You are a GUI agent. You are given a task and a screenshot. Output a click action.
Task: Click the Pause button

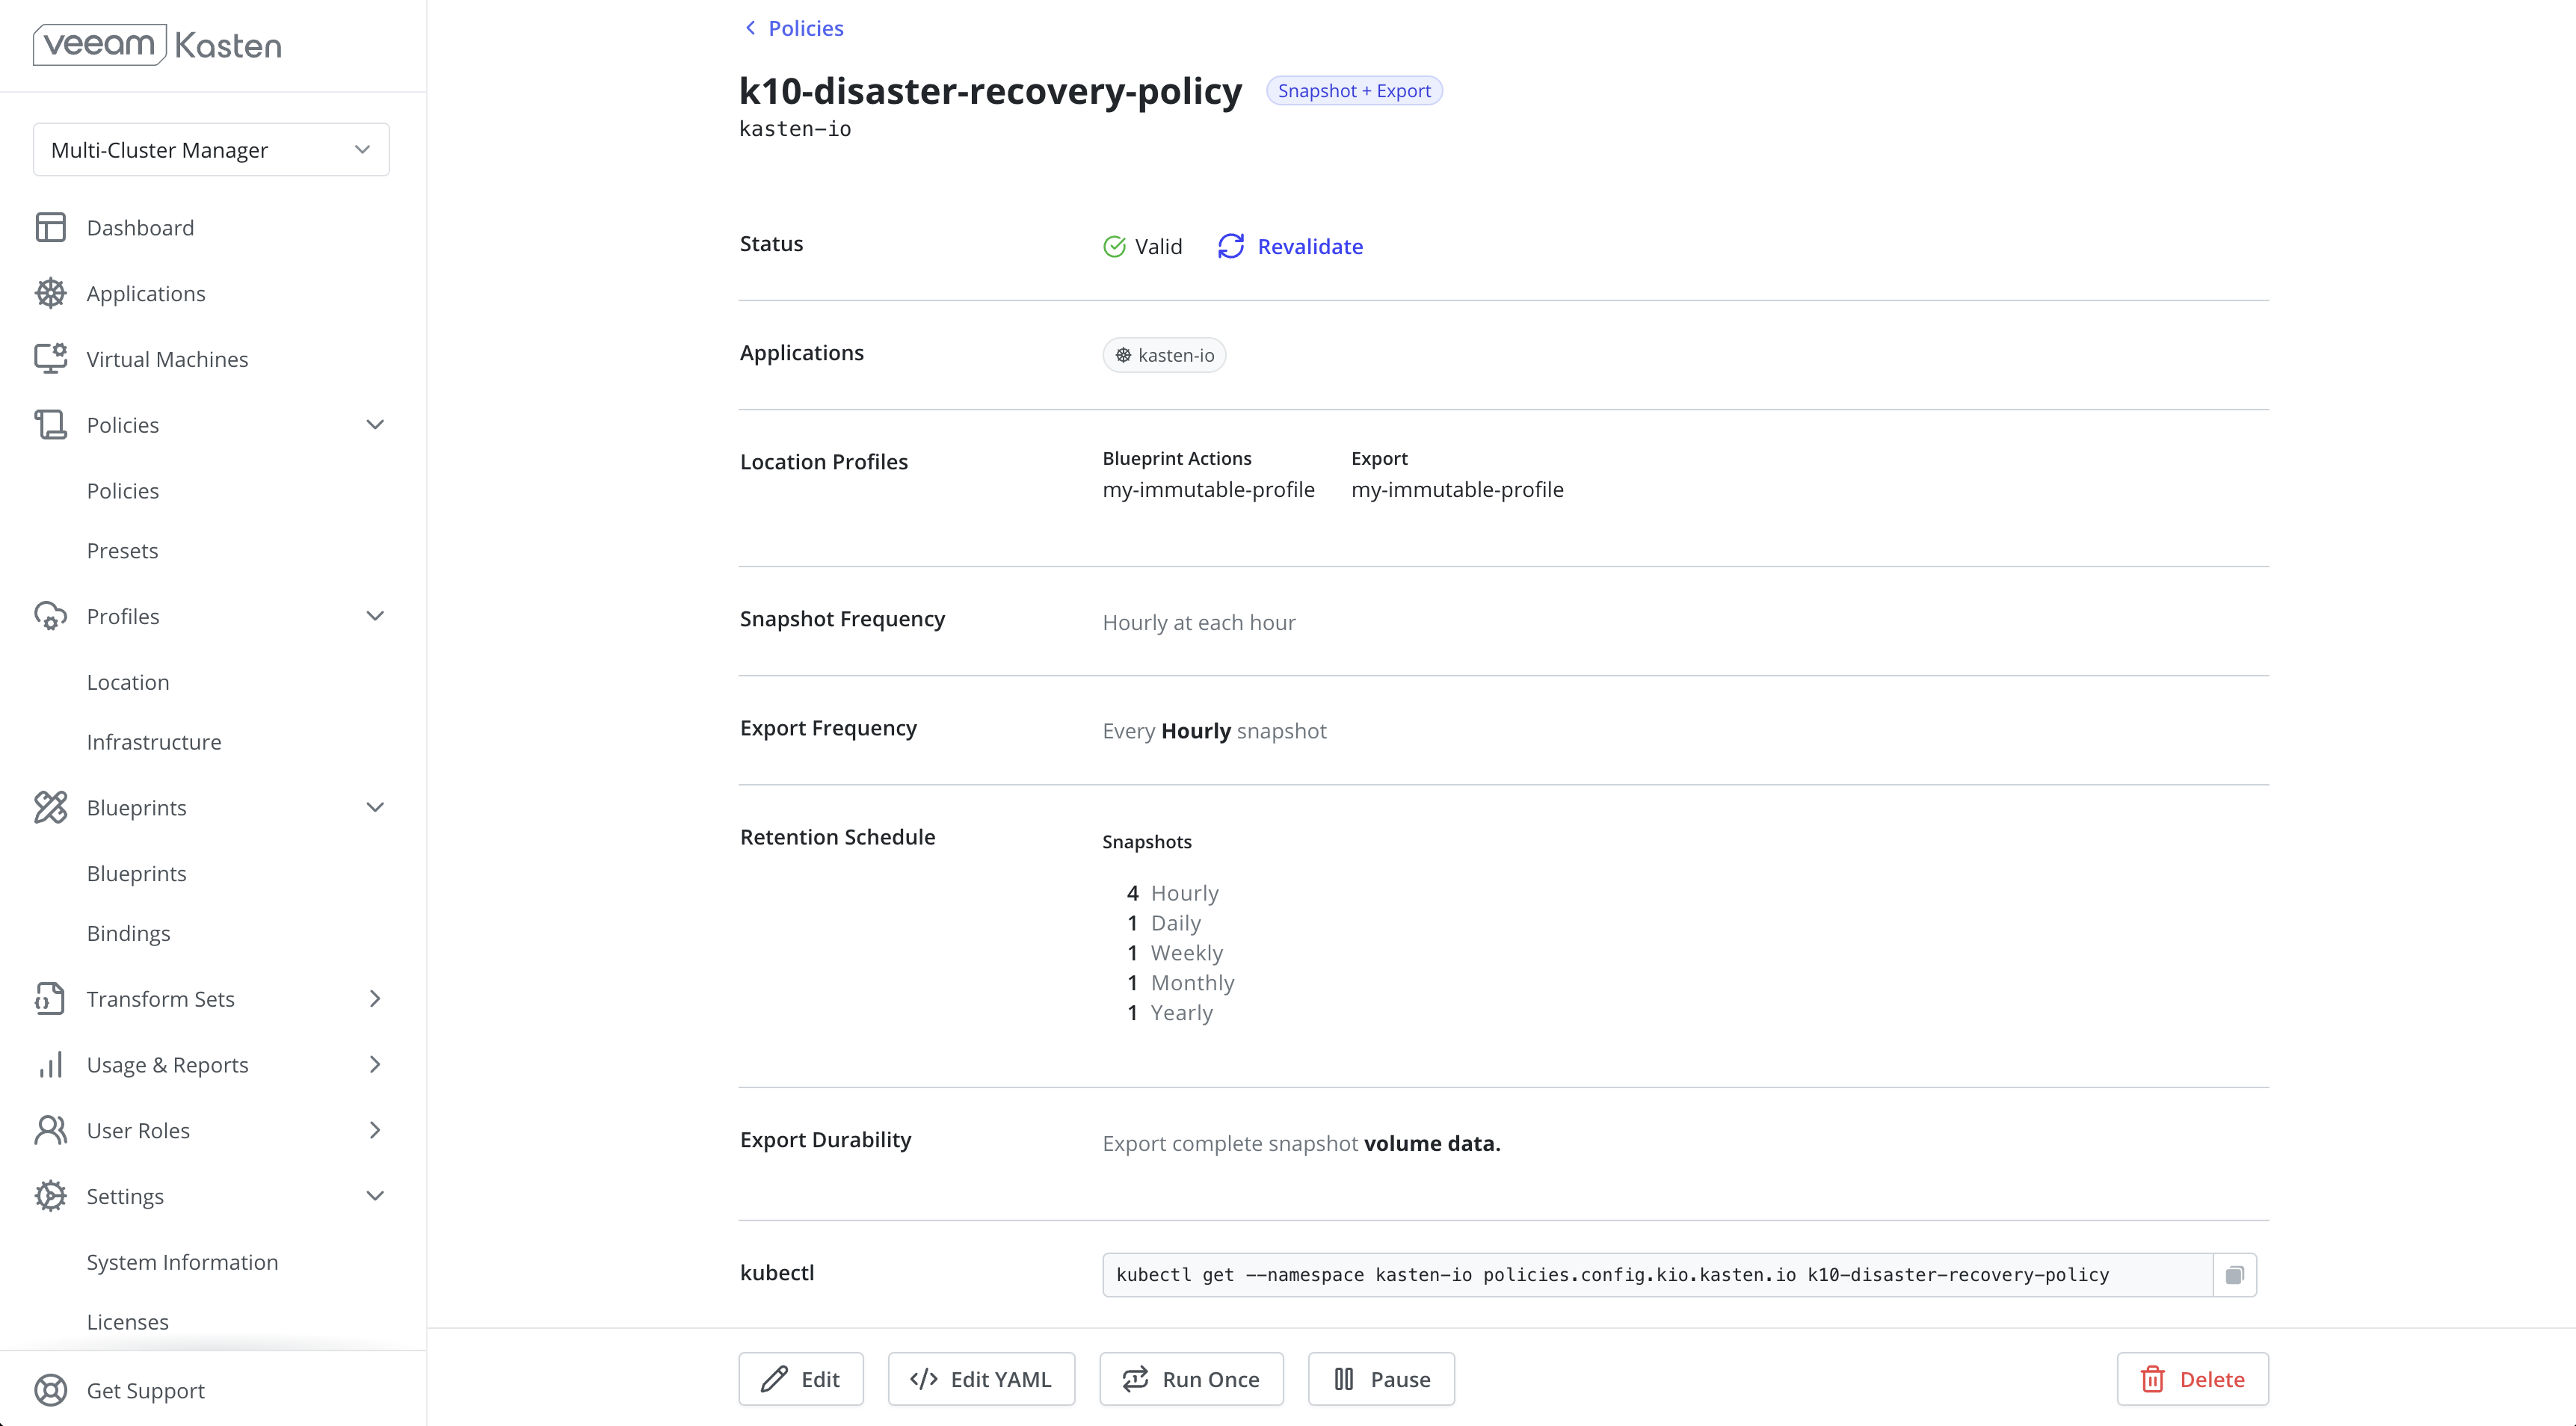tap(1381, 1379)
